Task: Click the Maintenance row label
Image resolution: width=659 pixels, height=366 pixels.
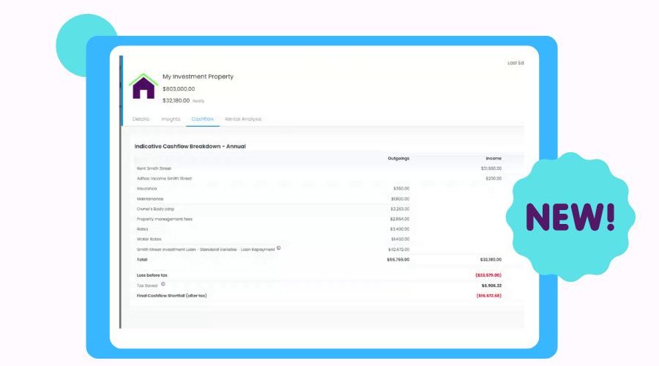Action: pyautogui.click(x=150, y=199)
